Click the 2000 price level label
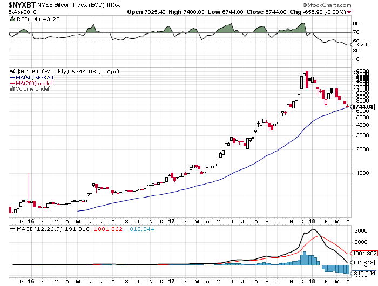378x286 pixels. click(362, 149)
